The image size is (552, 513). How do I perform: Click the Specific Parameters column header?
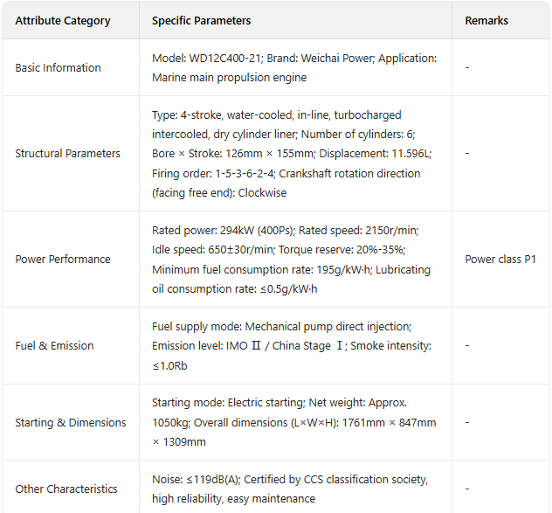pos(201,20)
